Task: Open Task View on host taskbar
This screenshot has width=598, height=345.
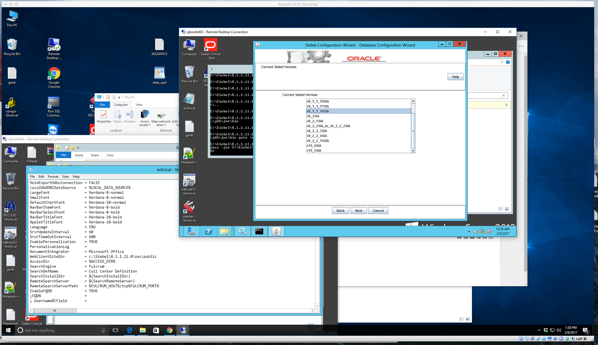Action: point(116,330)
